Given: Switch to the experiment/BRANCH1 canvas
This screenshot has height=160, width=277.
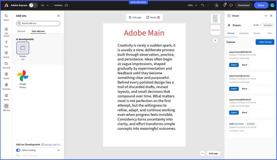Looking at the screenshot, I should click(x=234, y=113).
